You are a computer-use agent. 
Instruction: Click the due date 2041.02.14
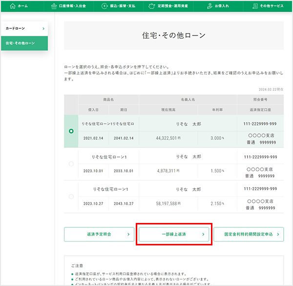click(x=124, y=138)
